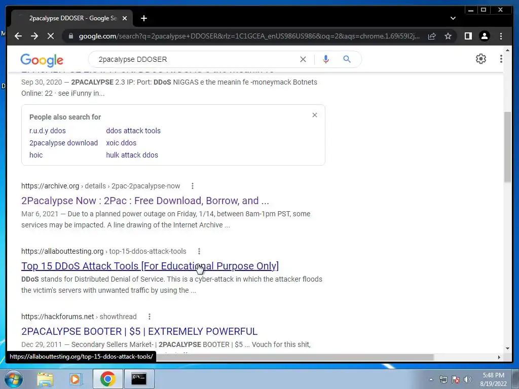Open the volume speaker icon

[x=468, y=379]
